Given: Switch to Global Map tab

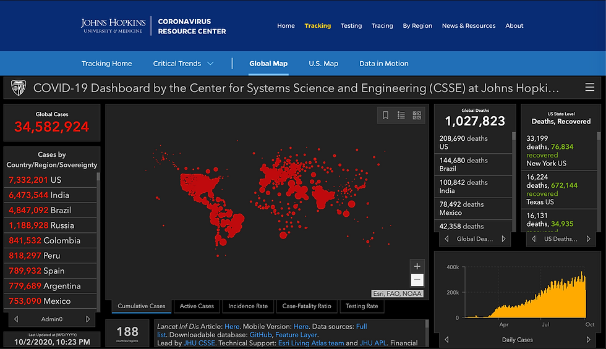Looking at the screenshot, I should pyautogui.click(x=268, y=63).
